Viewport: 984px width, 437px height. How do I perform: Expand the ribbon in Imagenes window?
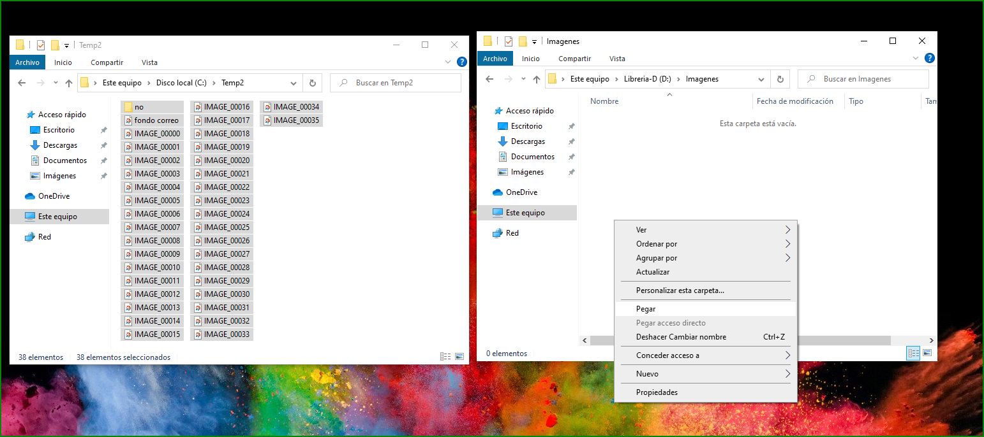pos(915,59)
